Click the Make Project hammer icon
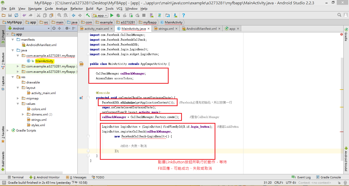349x186 pixels. coord(88,16)
